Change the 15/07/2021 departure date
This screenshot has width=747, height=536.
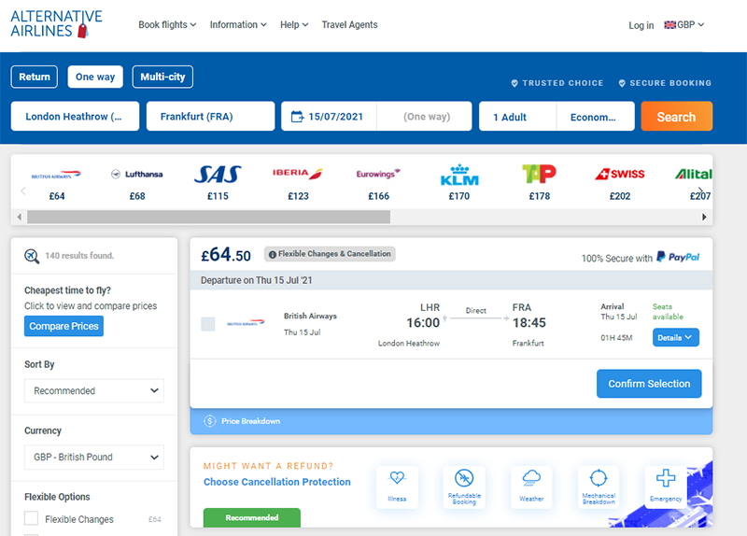click(x=329, y=116)
